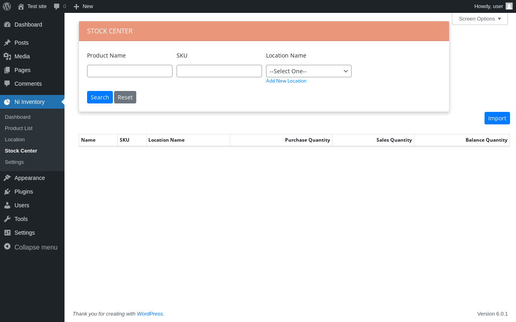Image resolution: width=516 pixels, height=322 pixels.
Task: Open Product List submenu item
Action: 19,128
